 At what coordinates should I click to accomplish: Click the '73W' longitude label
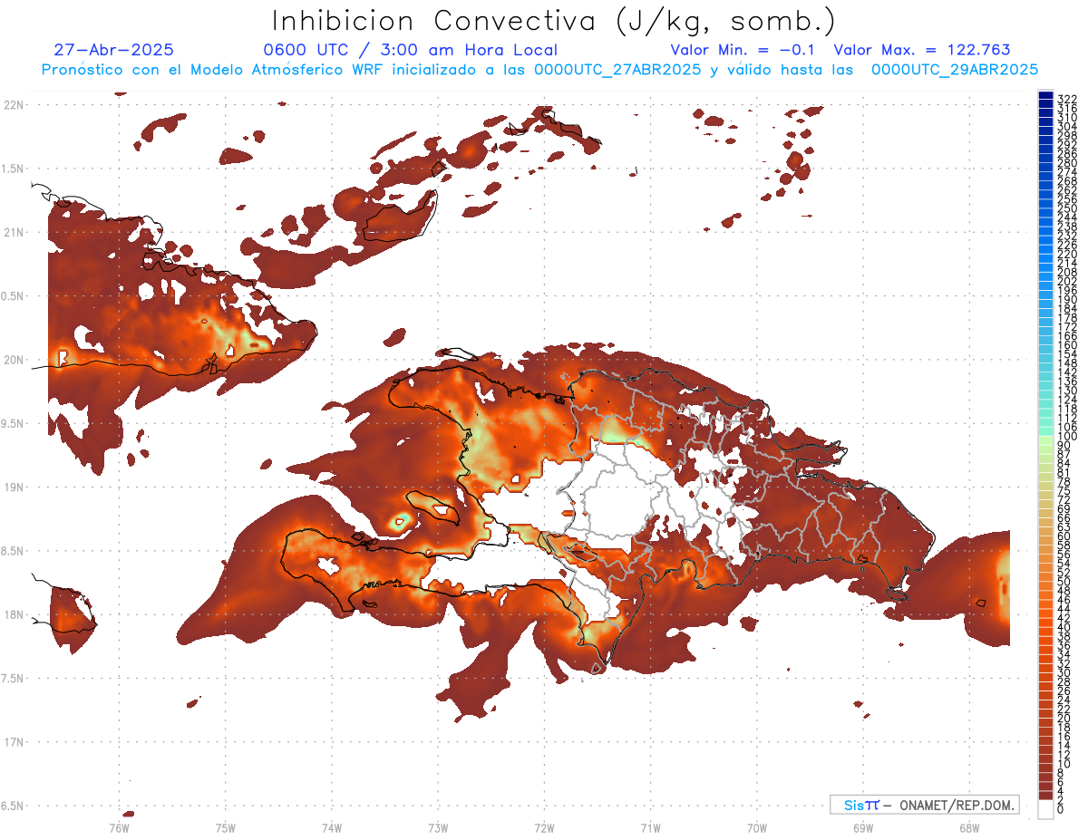(x=438, y=827)
